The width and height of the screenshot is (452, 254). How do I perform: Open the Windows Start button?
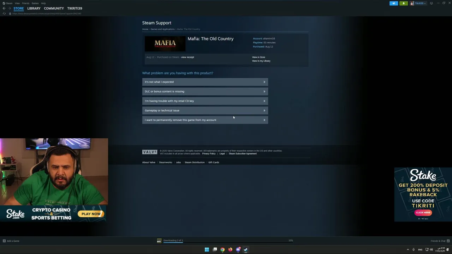pyautogui.click(x=207, y=249)
